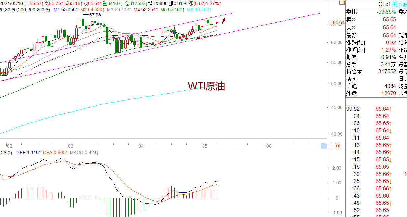Click the 04 month marker on time axis
407x217 pixels.
(141, 146)
